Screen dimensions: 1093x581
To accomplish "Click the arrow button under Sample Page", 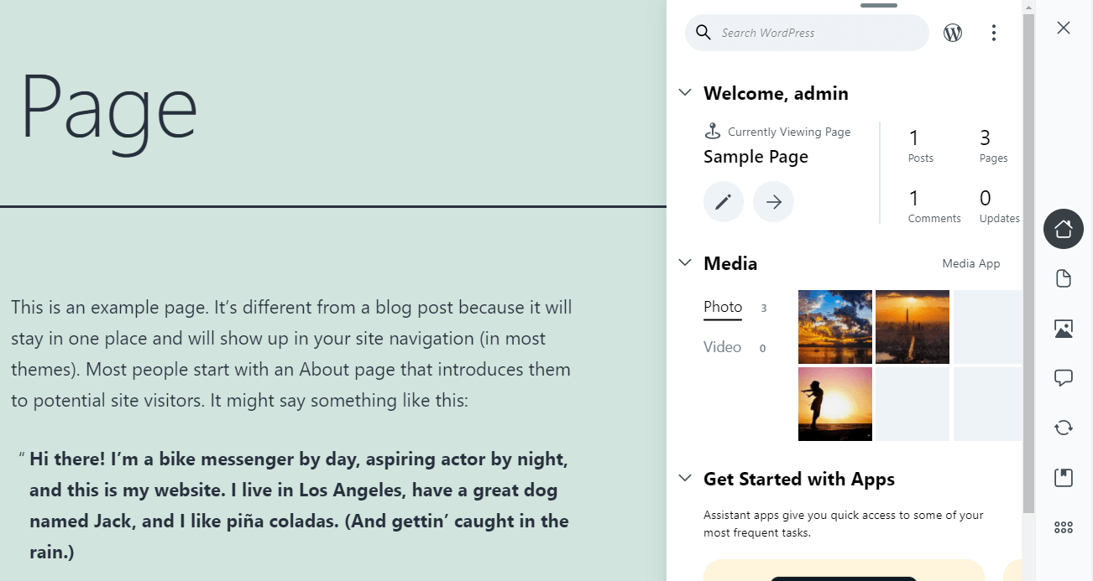I will [773, 202].
